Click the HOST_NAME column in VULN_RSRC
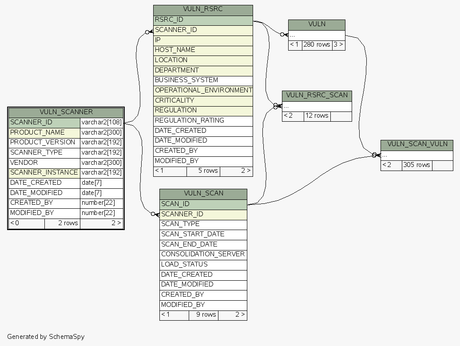The height and width of the screenshot is (346, 460). coord(203,50)
